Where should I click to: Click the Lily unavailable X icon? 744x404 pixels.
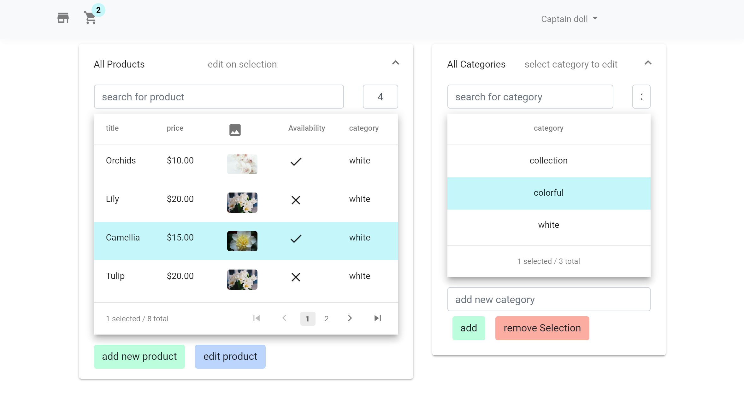296,200
